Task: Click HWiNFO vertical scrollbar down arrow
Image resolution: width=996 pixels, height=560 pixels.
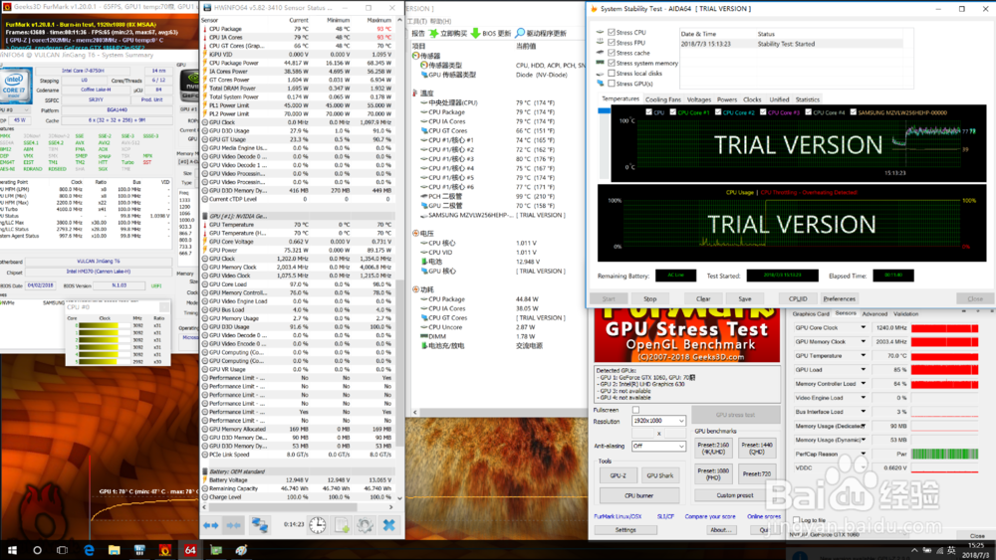Action: pos(399,498)
